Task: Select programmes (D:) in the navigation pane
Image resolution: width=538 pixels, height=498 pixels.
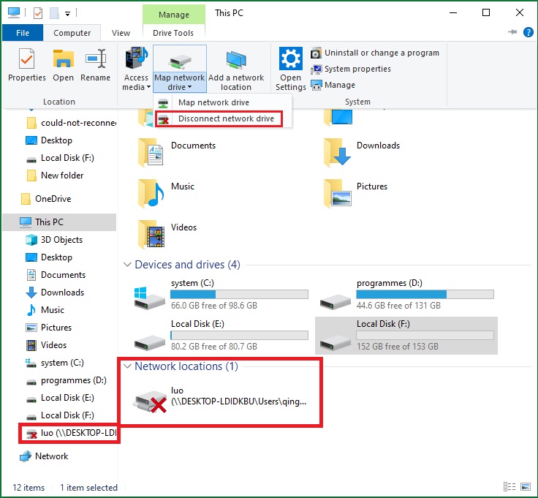Action: point(67,380)
